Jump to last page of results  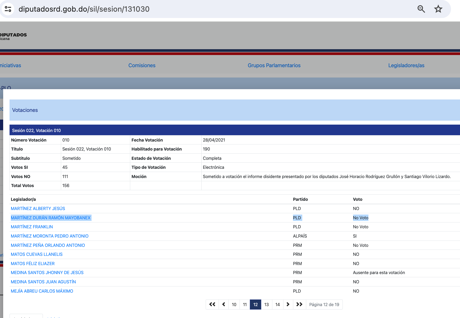point(299,305)
